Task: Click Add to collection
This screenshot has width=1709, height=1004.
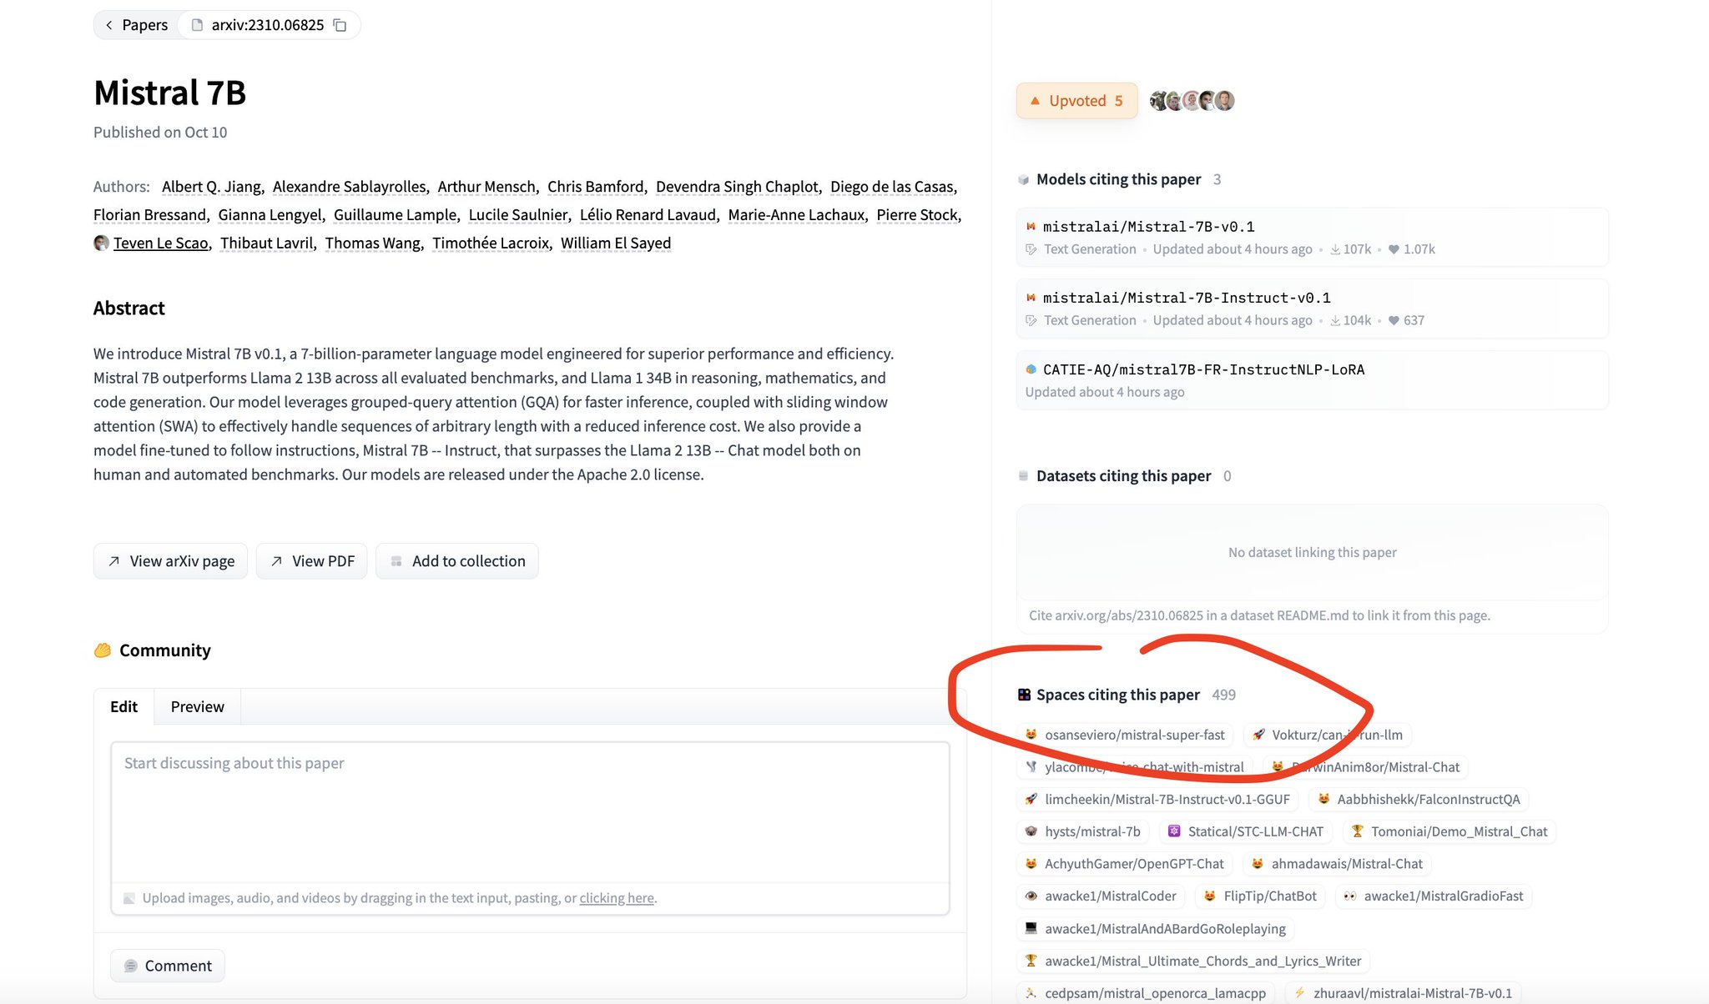Action: 457,561
